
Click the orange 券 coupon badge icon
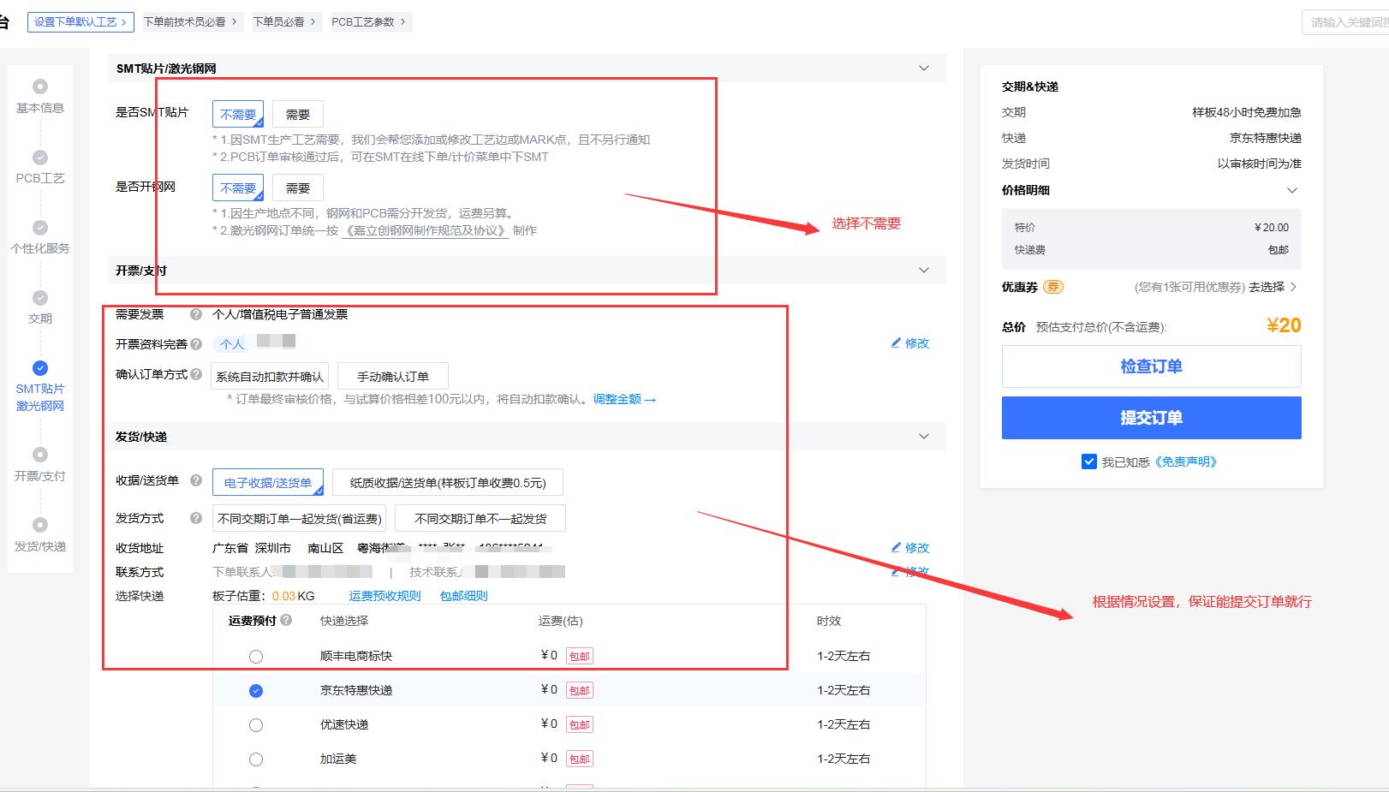point(1053,287)
